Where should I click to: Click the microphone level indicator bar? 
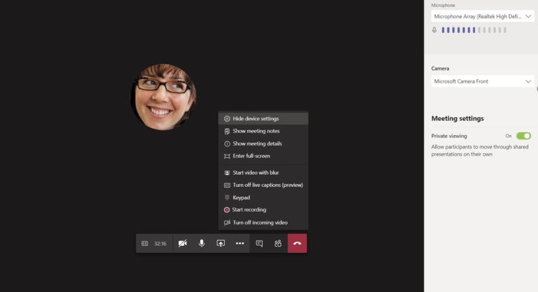pyautogui.click(x=474, y=30)
